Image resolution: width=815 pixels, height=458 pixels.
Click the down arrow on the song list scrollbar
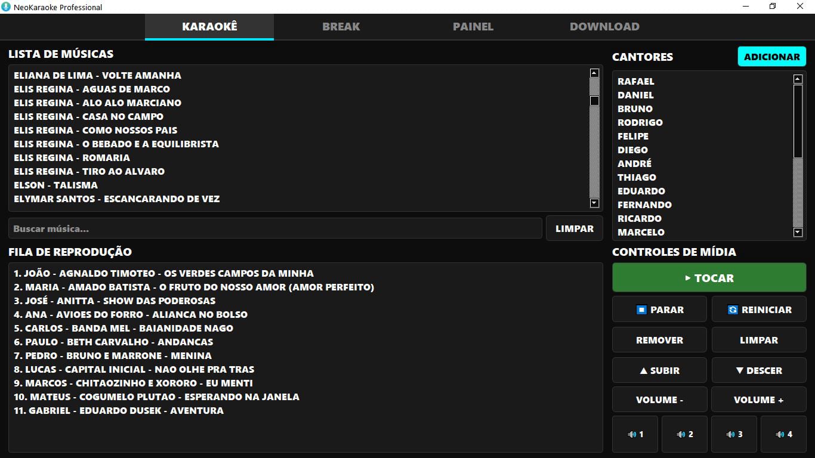593,203
